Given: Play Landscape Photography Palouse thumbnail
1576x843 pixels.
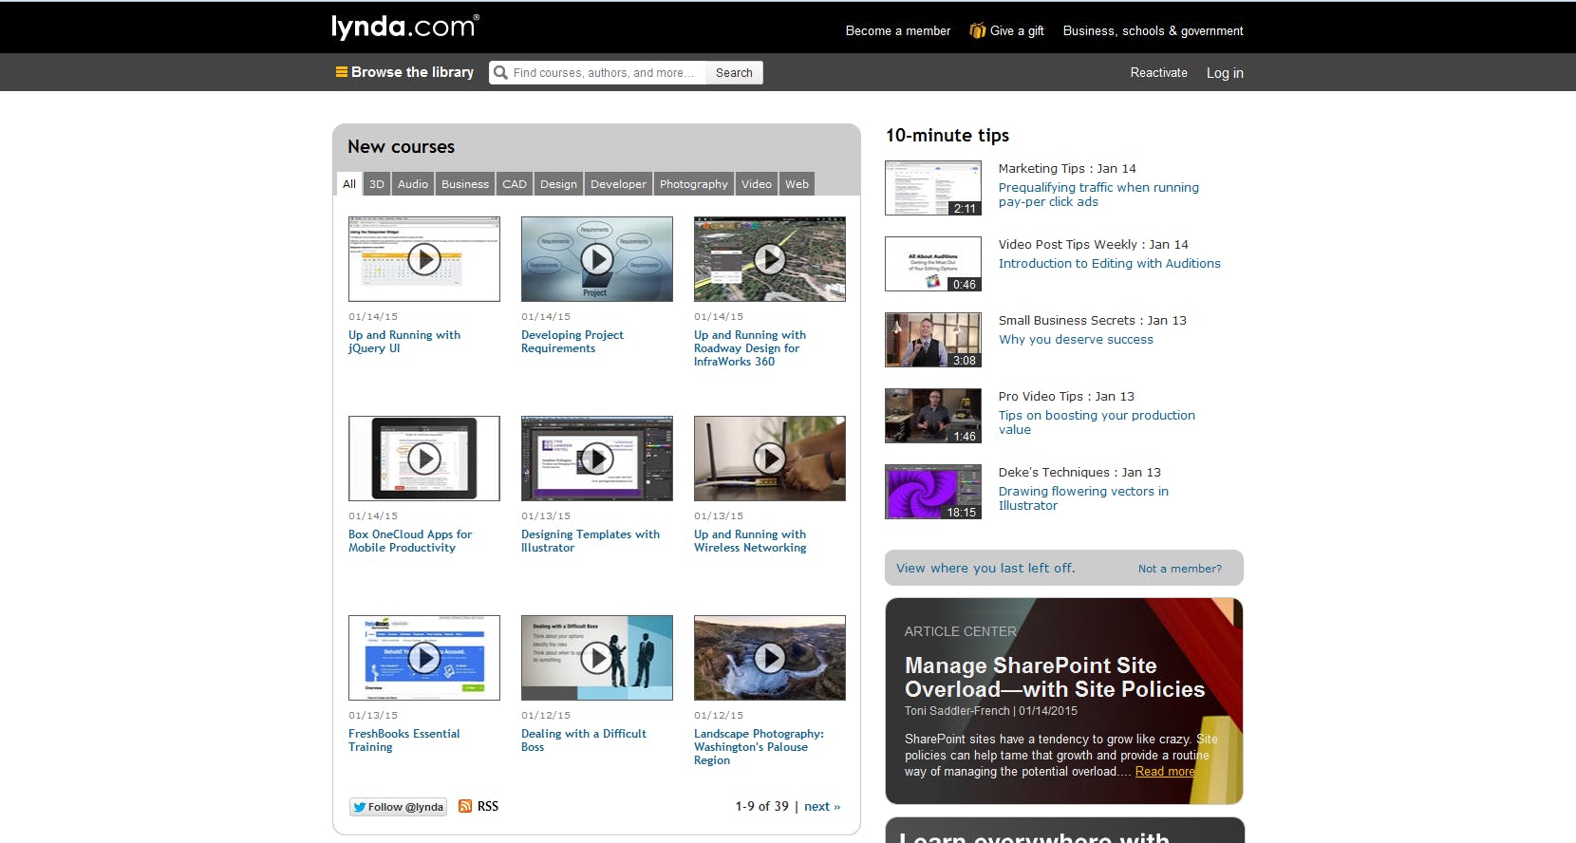Looking at the screenshot, I should click(x=770, y=658).
